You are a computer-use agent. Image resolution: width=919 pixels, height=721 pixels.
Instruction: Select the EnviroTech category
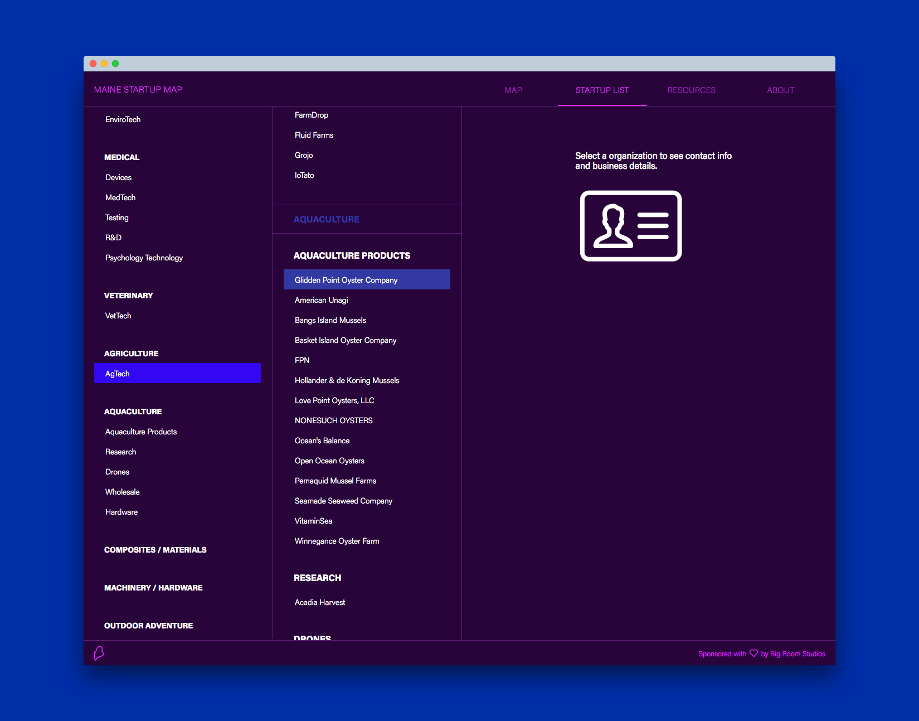point(123,119)
